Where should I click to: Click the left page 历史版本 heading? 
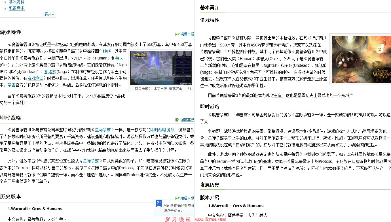10,197
